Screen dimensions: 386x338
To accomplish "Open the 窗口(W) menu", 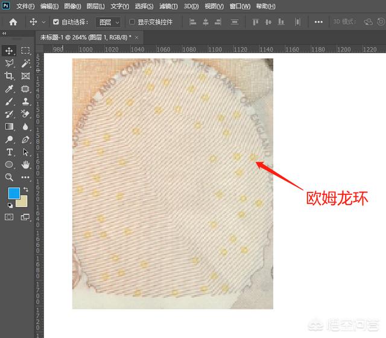I will point(240,6).
